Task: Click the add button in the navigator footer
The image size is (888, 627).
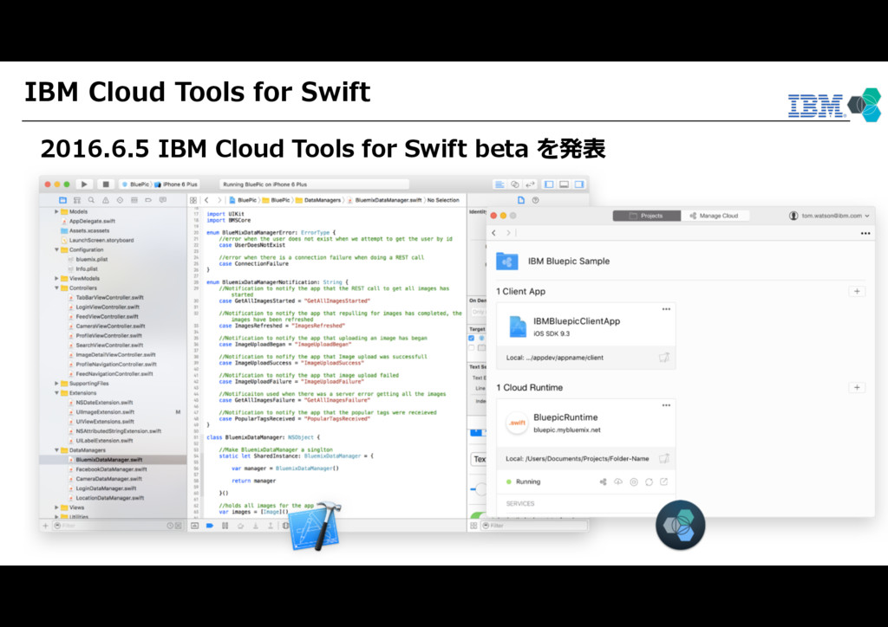Action: (x=45, y=526)
